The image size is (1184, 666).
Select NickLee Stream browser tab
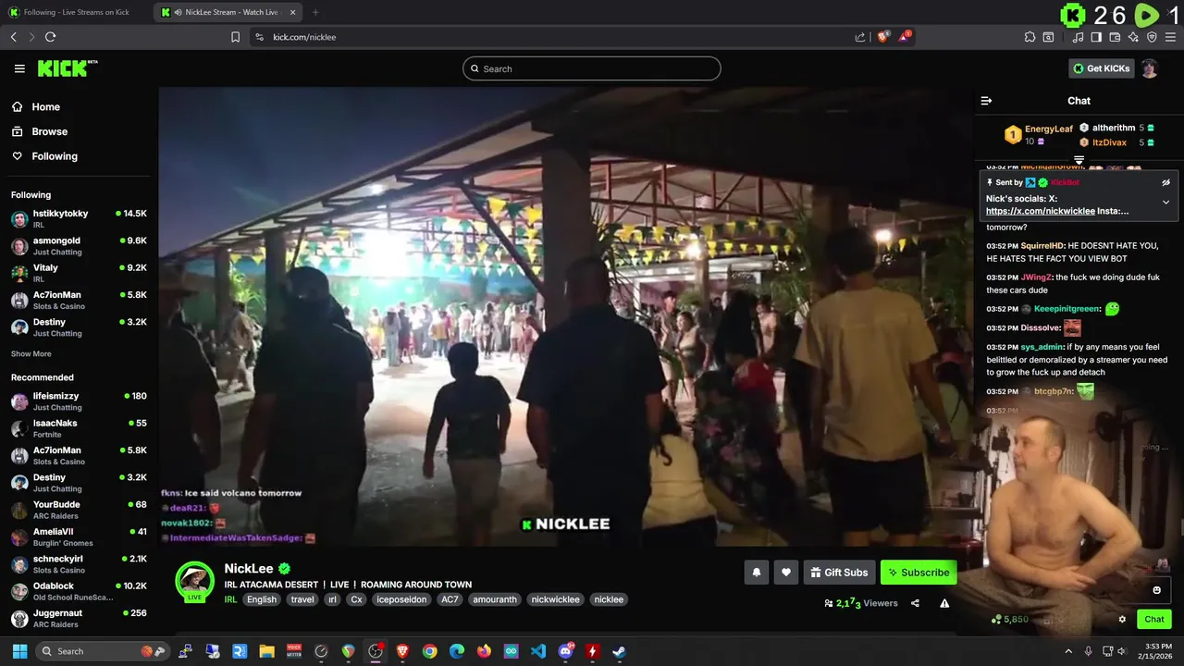point(228,12)
